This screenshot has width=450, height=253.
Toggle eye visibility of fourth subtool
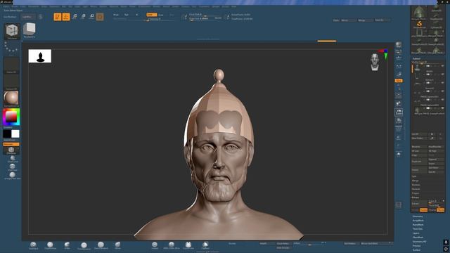442,91
